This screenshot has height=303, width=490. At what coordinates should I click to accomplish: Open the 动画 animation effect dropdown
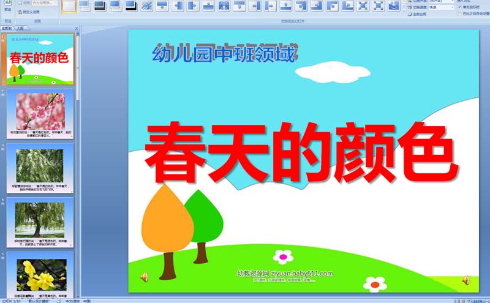(x=45, y=3)
